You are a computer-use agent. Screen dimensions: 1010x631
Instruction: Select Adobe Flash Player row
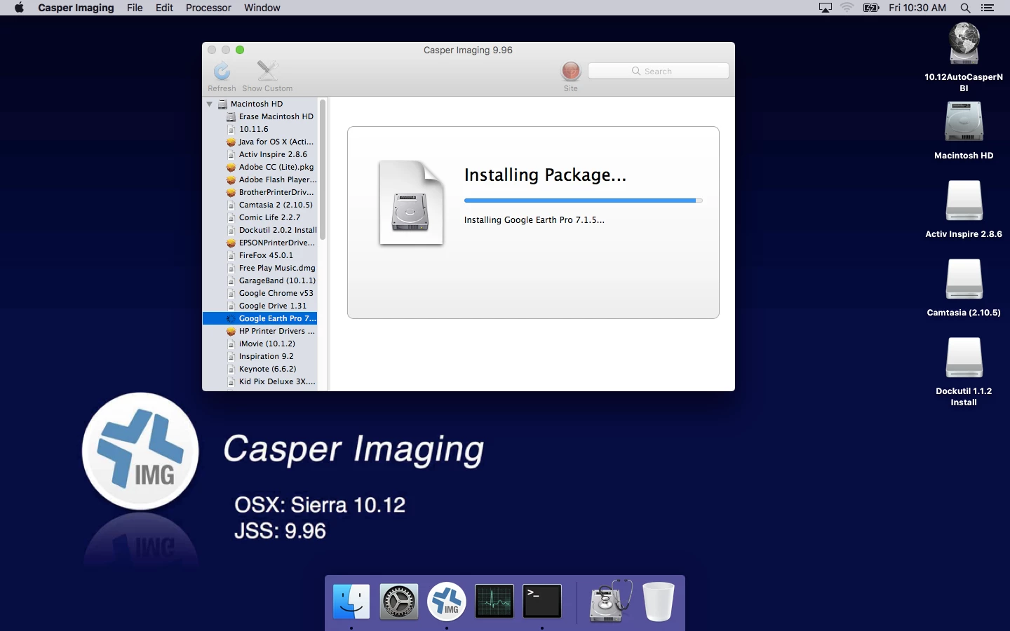click(260, 179)
